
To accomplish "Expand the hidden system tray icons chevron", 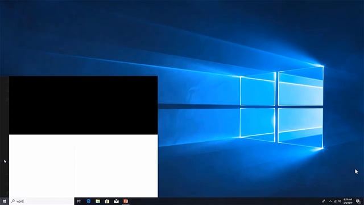I will [330, 201].
